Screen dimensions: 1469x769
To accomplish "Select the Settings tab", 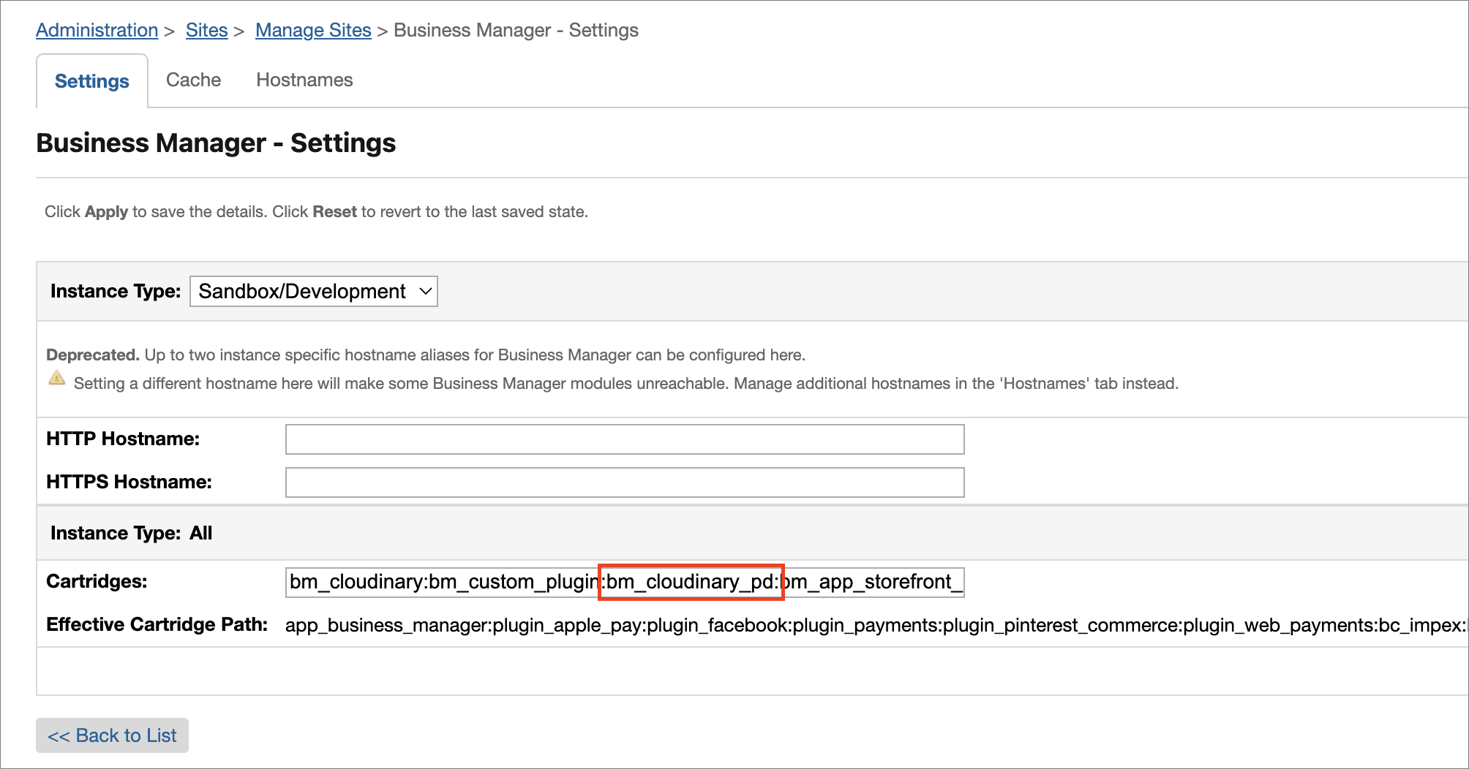I will point(91,81).
